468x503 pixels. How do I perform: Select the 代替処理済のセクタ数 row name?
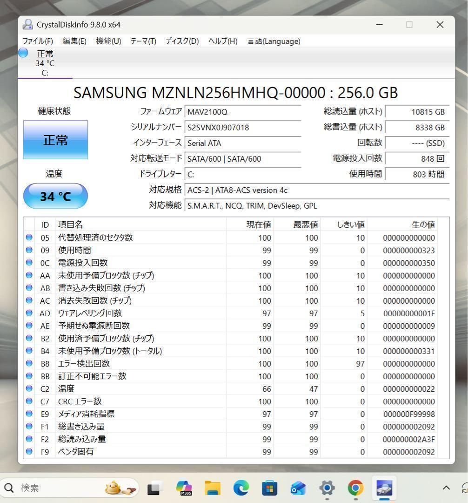click(x=95, y=238)
